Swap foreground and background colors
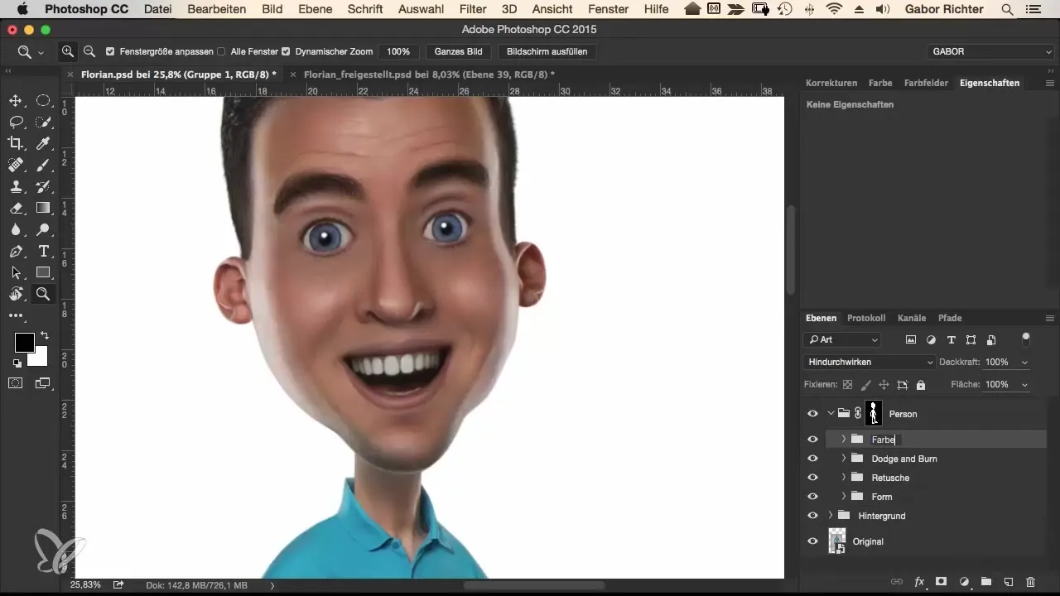1060x596 pixels. coord(44,335)
